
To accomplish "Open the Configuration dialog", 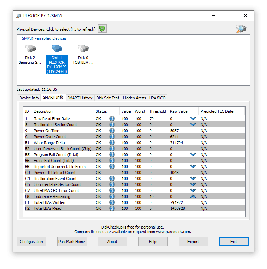I will click(x=32, y=242).
